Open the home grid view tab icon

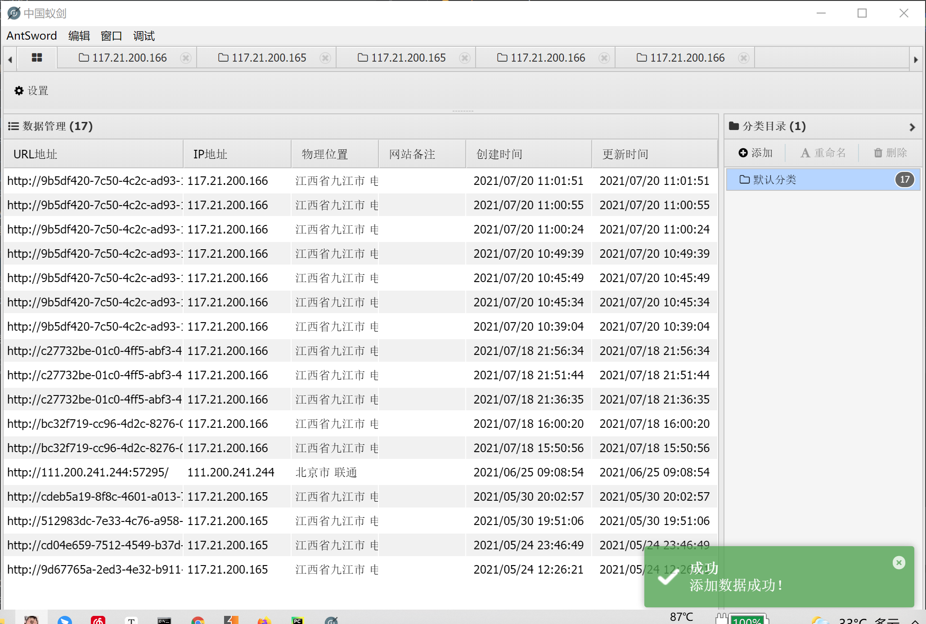click(x=37, y=58)
